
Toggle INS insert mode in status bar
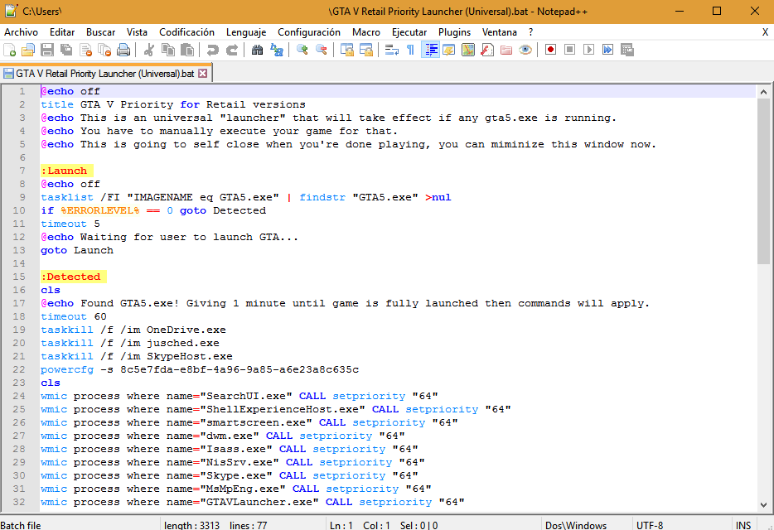click(x=743, y=525)
